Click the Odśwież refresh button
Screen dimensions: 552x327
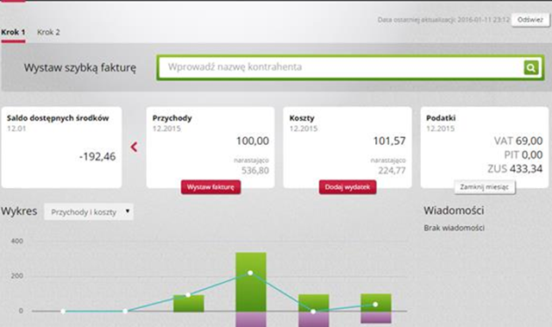click(x=530, y=20)
